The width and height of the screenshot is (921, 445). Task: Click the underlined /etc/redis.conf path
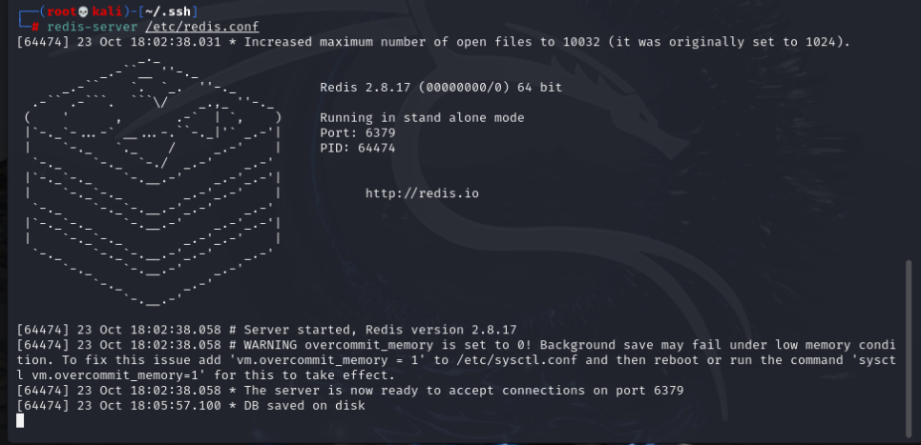point(201,27)
